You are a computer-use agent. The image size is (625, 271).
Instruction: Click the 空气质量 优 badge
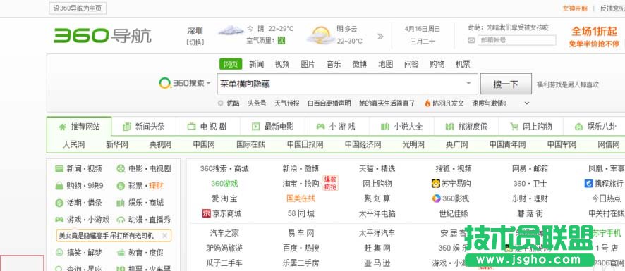pyautogui.click(x=281, y=40)
